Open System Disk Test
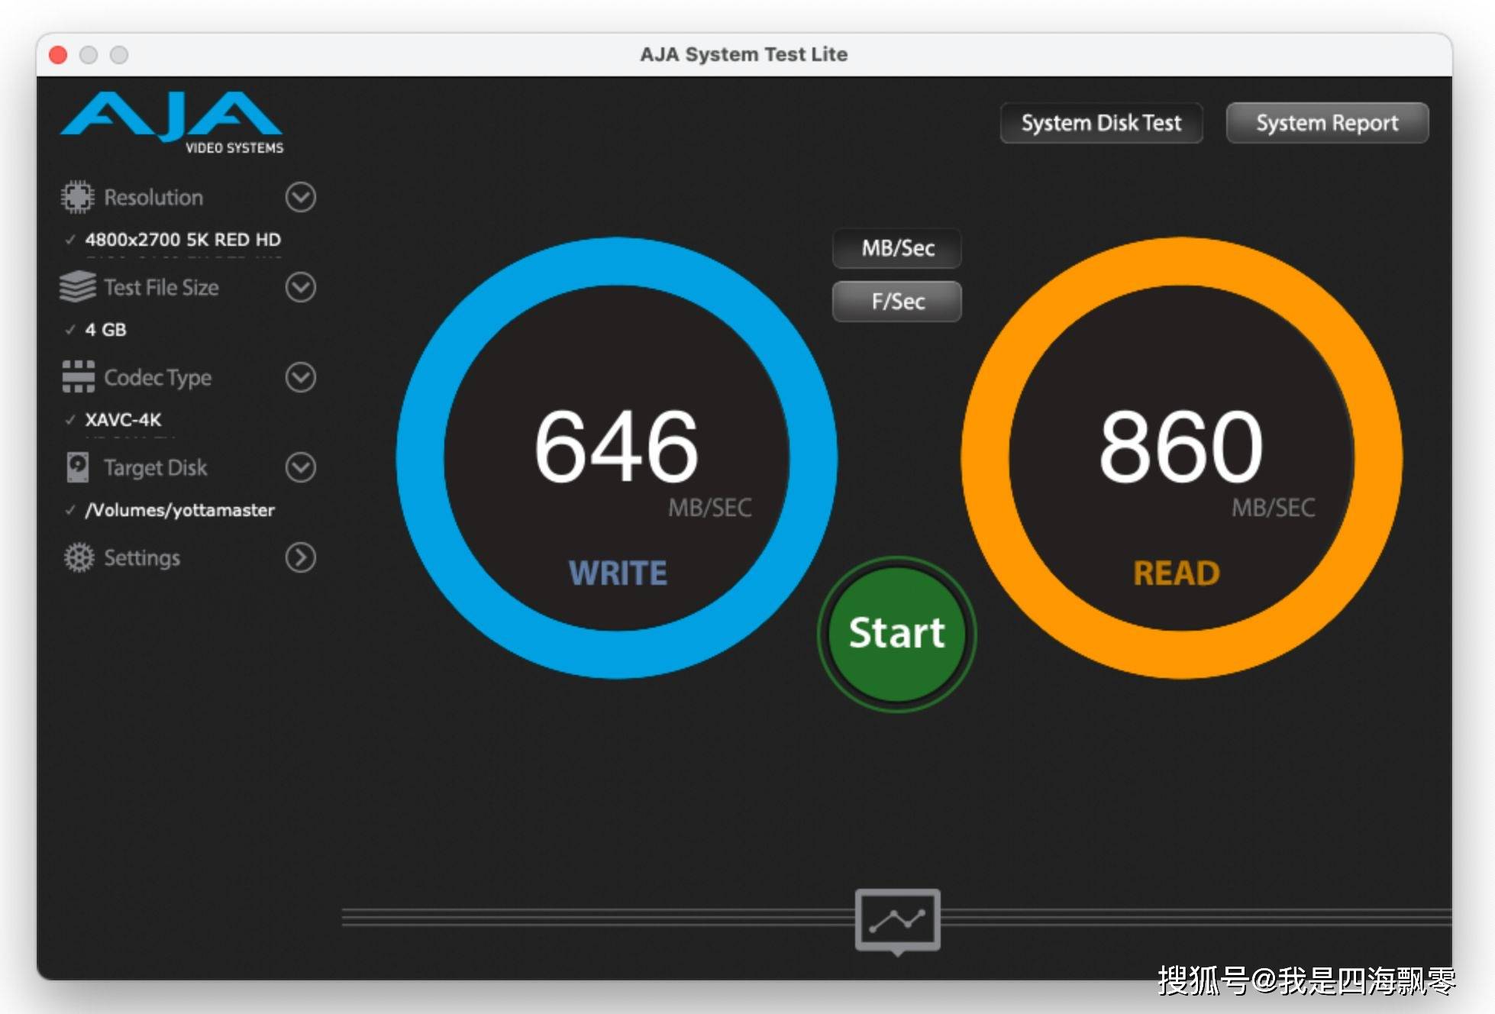Image resolution: width=1495 pixels, height=1014 pixels. coord(1100,123)
